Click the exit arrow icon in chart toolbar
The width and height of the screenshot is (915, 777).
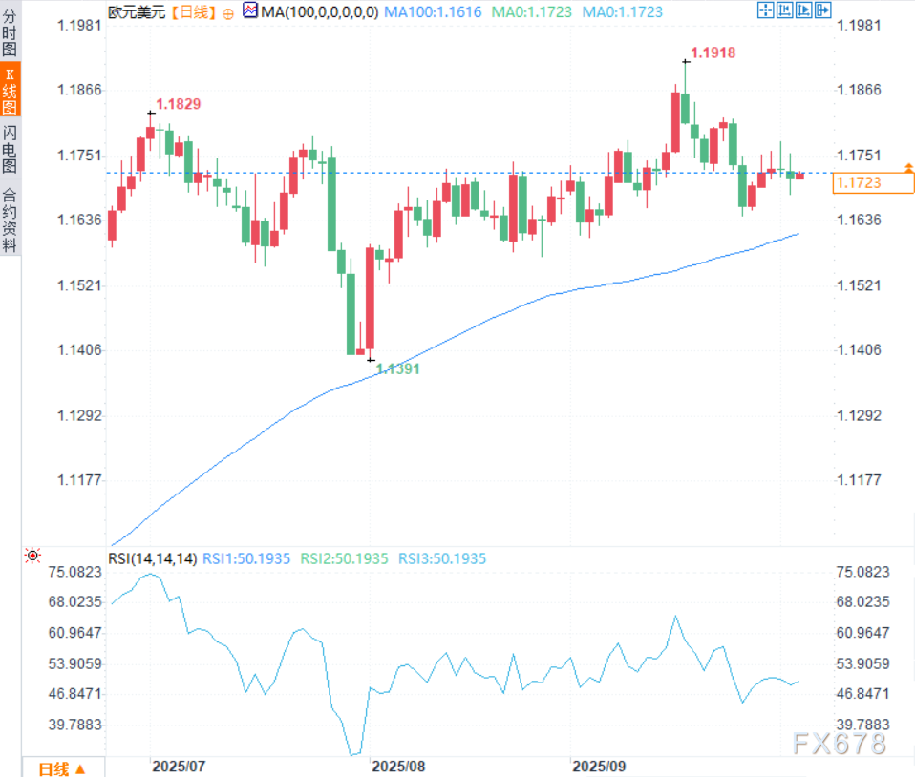822,10
